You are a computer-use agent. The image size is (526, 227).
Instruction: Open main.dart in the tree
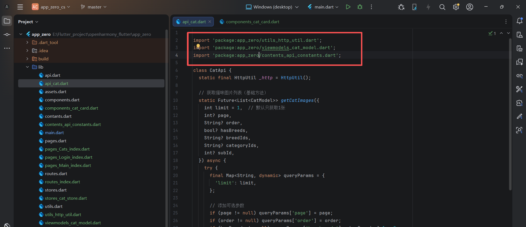(x=54, y=132)
